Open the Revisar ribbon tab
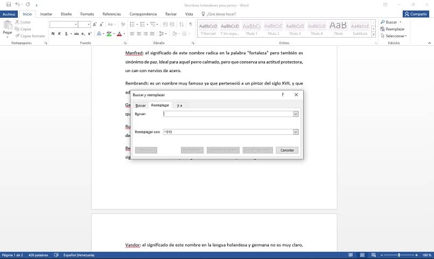Viewport: 434px width, 259px height. coord(171,14)
